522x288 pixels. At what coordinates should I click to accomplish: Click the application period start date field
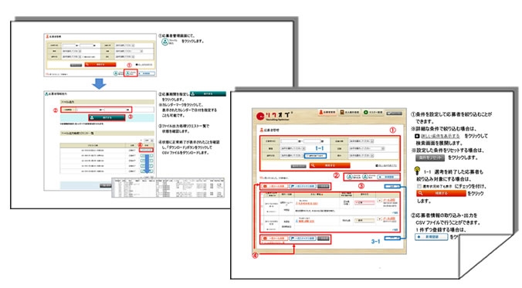tap(89, 110)
